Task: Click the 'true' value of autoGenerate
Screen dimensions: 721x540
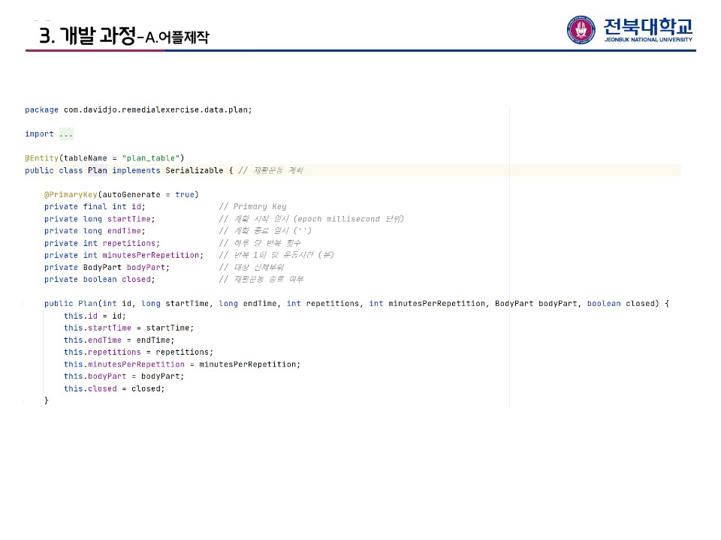Action: point(185,194)
